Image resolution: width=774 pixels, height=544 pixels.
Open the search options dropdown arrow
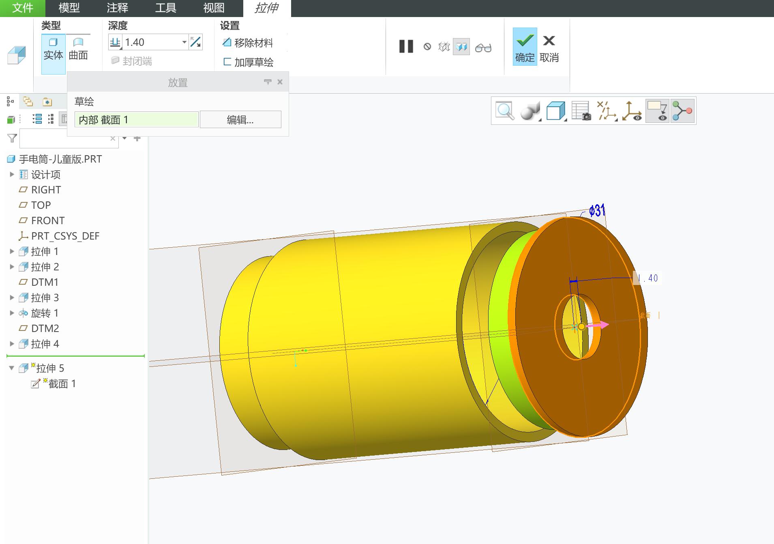click(124, 139)
